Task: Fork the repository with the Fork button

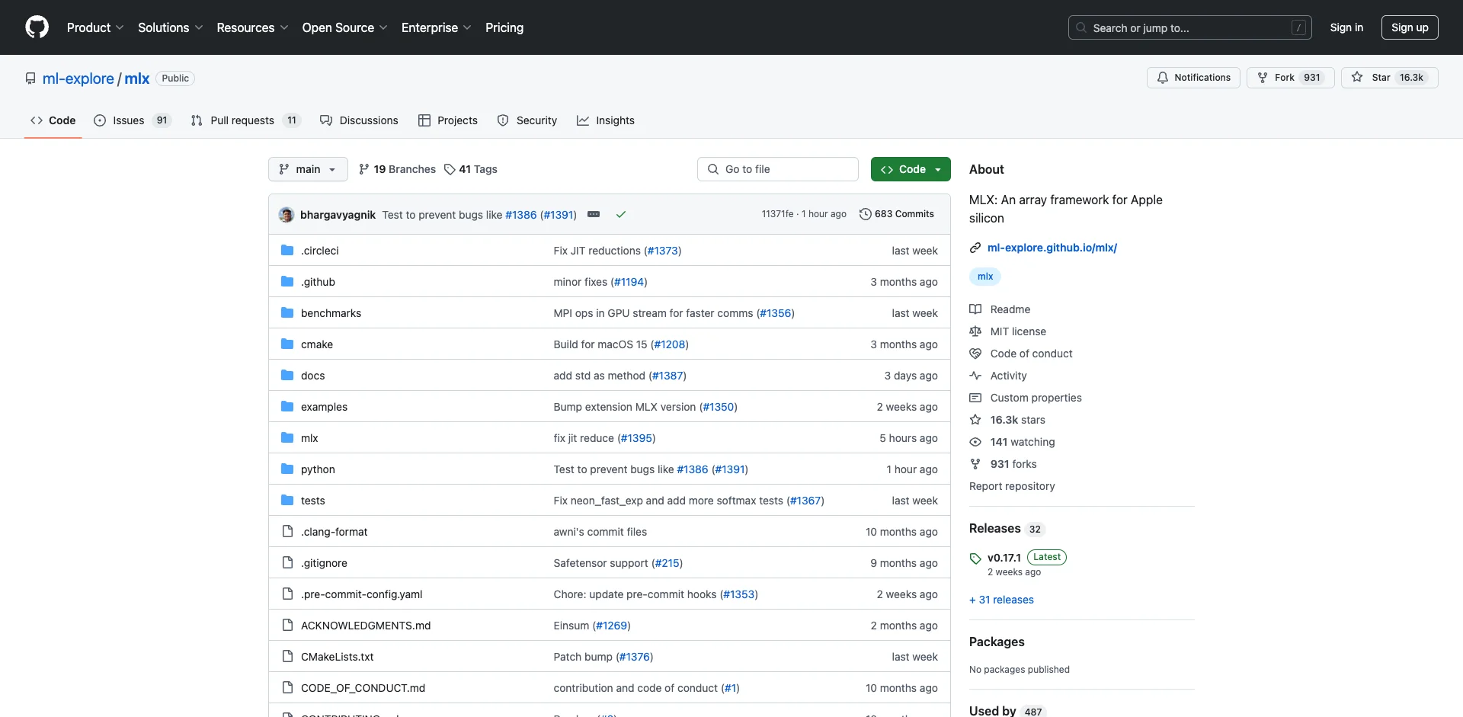Action: click(1291, 78)
